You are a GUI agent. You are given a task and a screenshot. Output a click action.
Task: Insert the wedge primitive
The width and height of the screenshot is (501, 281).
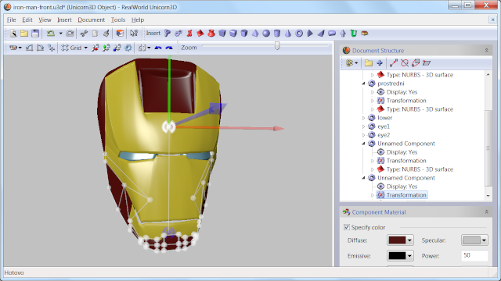321,33
